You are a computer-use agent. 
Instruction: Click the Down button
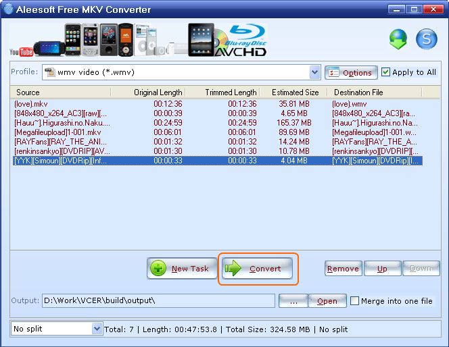[x=421, y=269]
